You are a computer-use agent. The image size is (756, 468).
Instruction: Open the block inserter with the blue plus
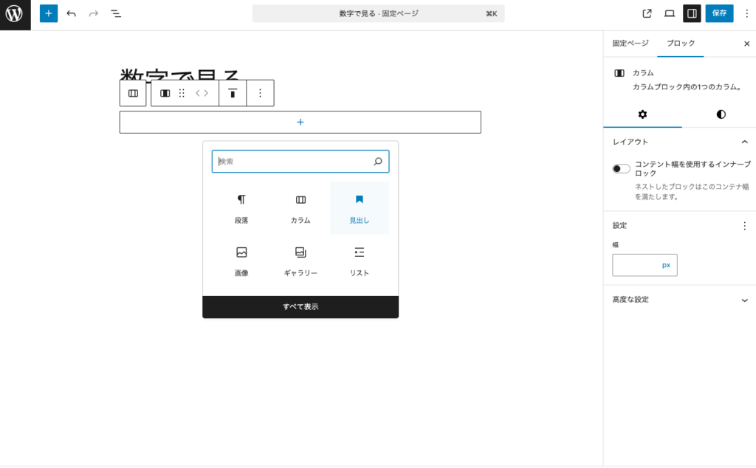48,13
